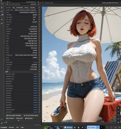Click the first unload models icon after Manager

point(75,127)
